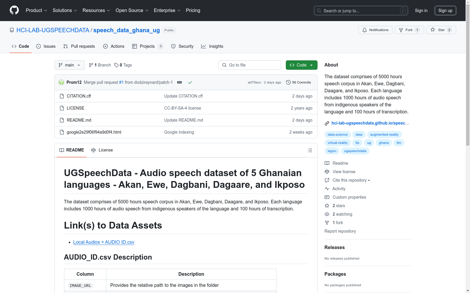
Task: Click the file icon beside LICENSE
Action: tap(62, 108)
